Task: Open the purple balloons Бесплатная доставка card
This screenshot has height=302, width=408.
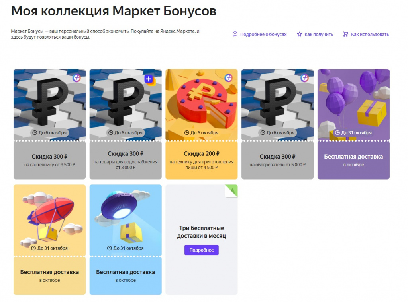Action: (x=353, y=124)
